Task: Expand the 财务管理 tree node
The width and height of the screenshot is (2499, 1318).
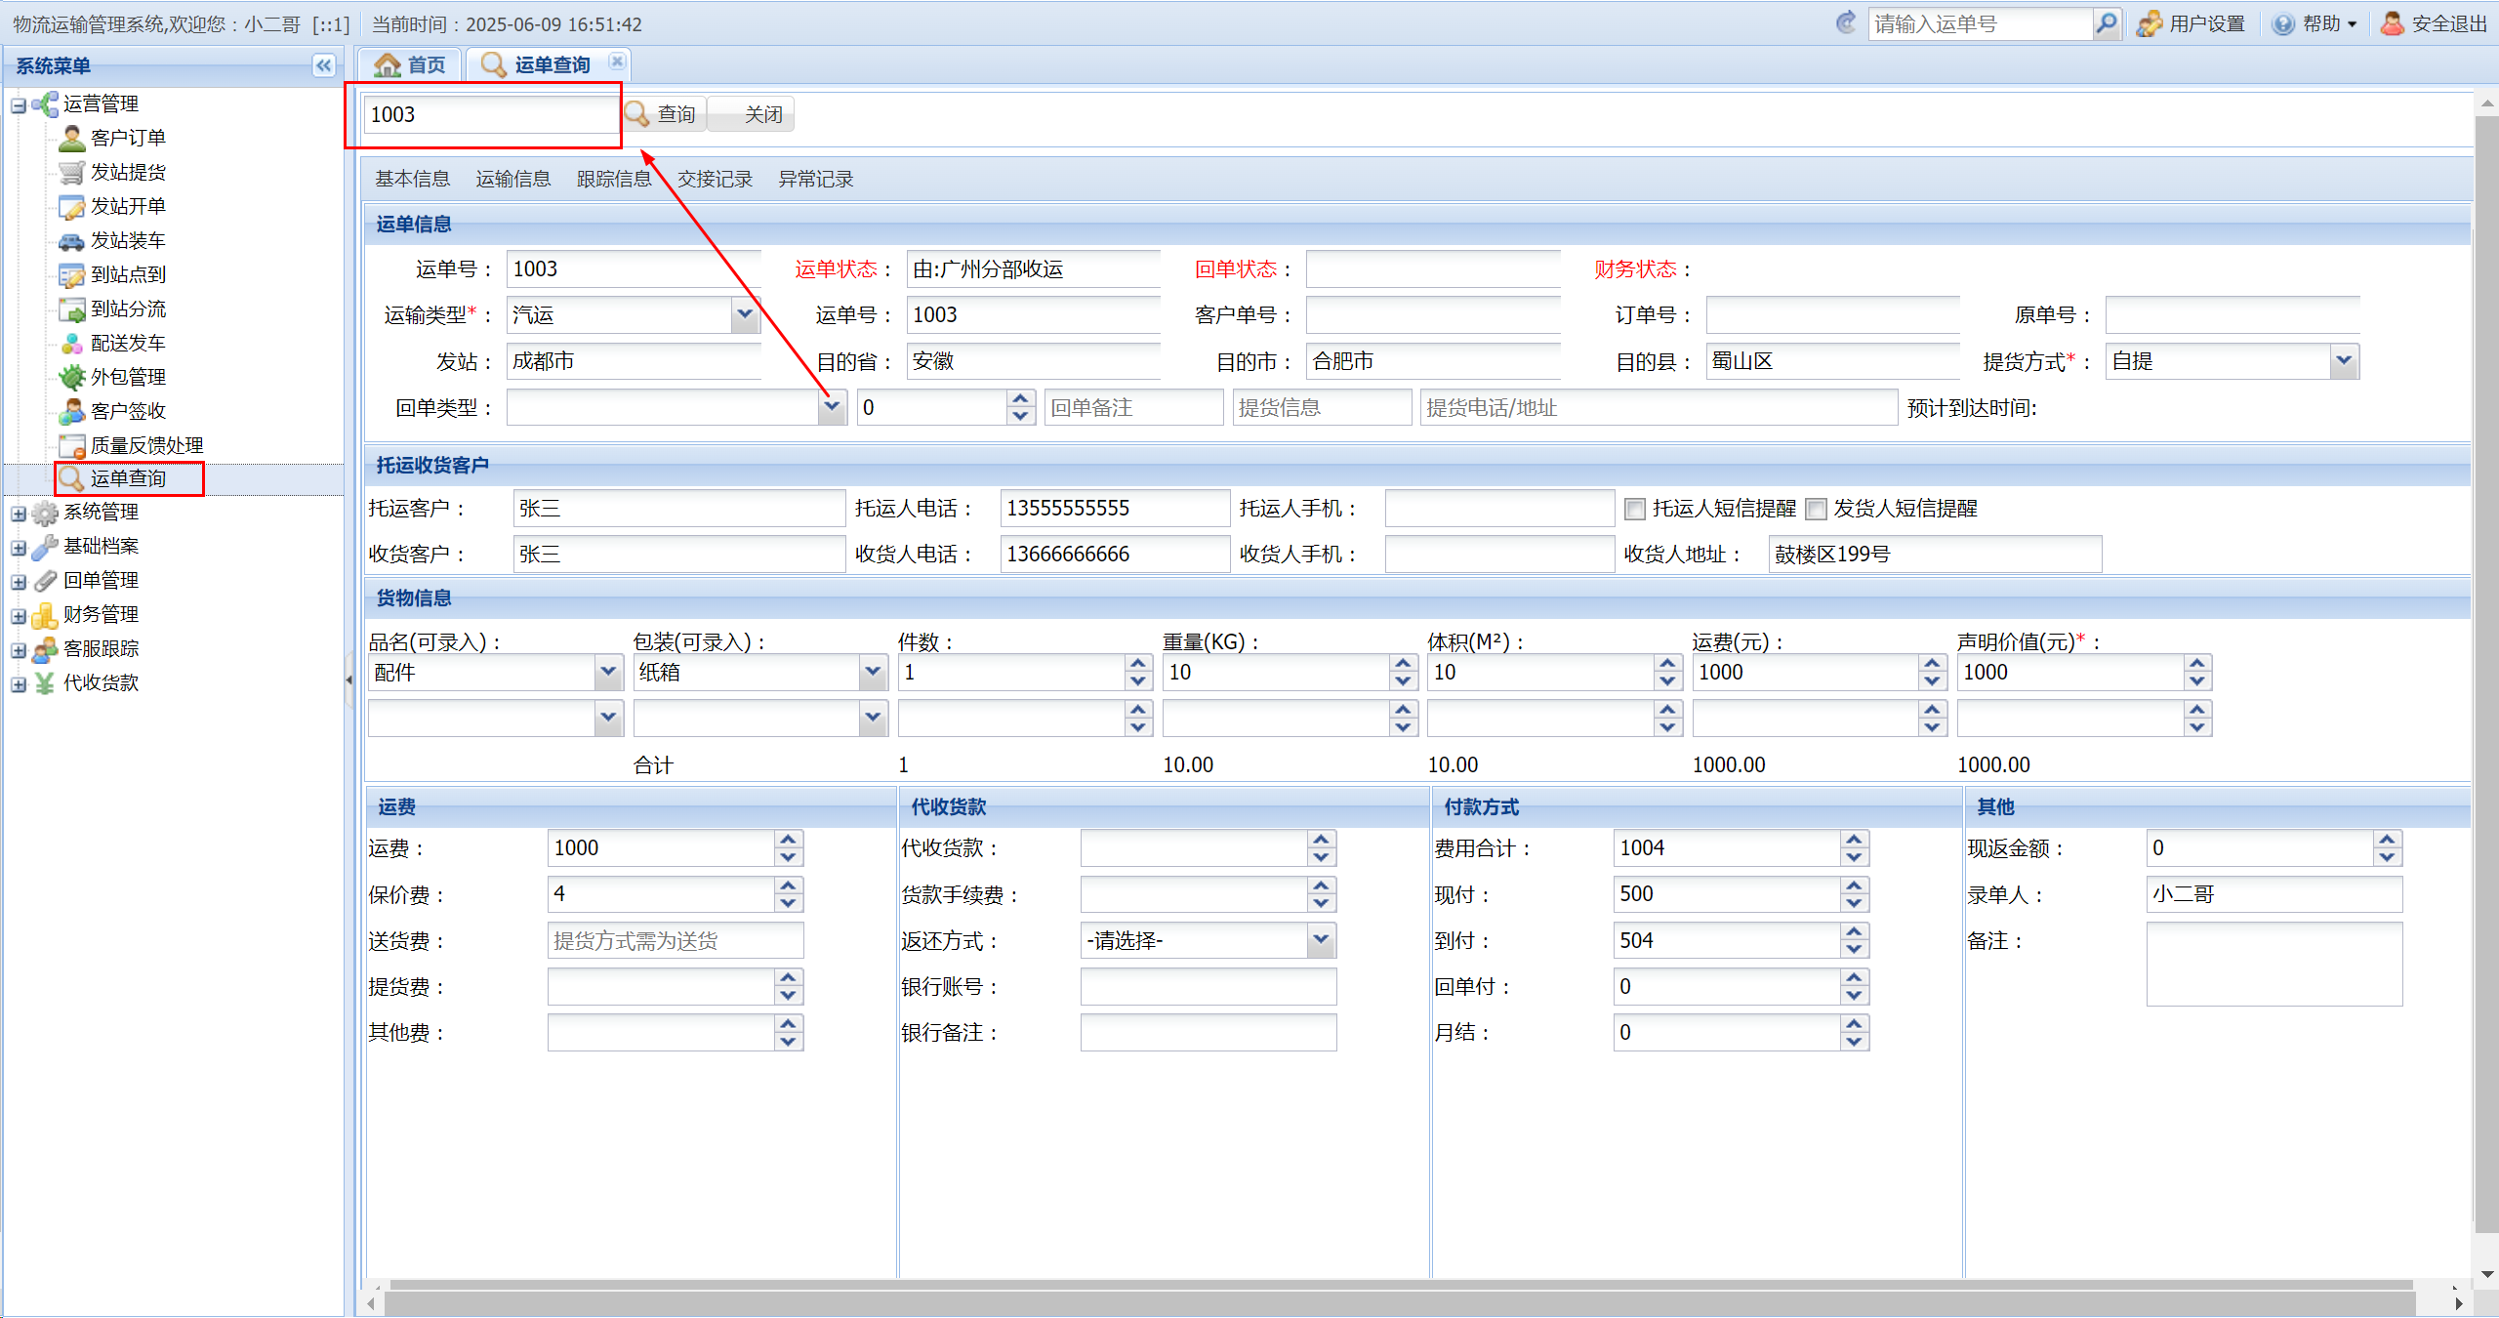Action: 19,615
